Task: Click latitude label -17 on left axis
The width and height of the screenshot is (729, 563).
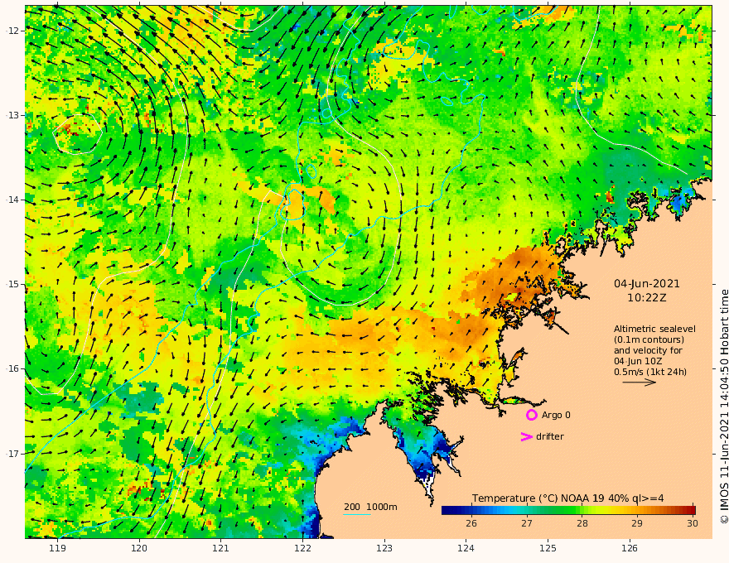Action: coord(12,454)
